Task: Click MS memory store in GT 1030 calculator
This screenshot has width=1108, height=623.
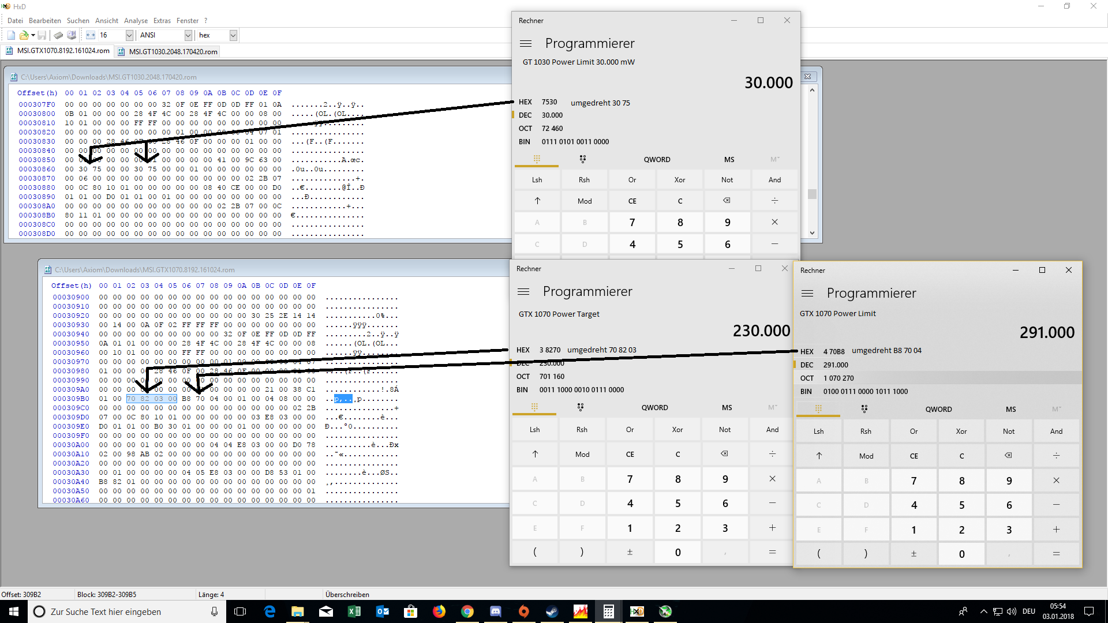Action: tap(729, 159)
